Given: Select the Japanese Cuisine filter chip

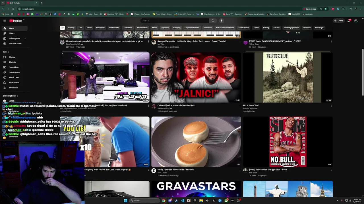Looking at the screenshot, I should [192, 28].
